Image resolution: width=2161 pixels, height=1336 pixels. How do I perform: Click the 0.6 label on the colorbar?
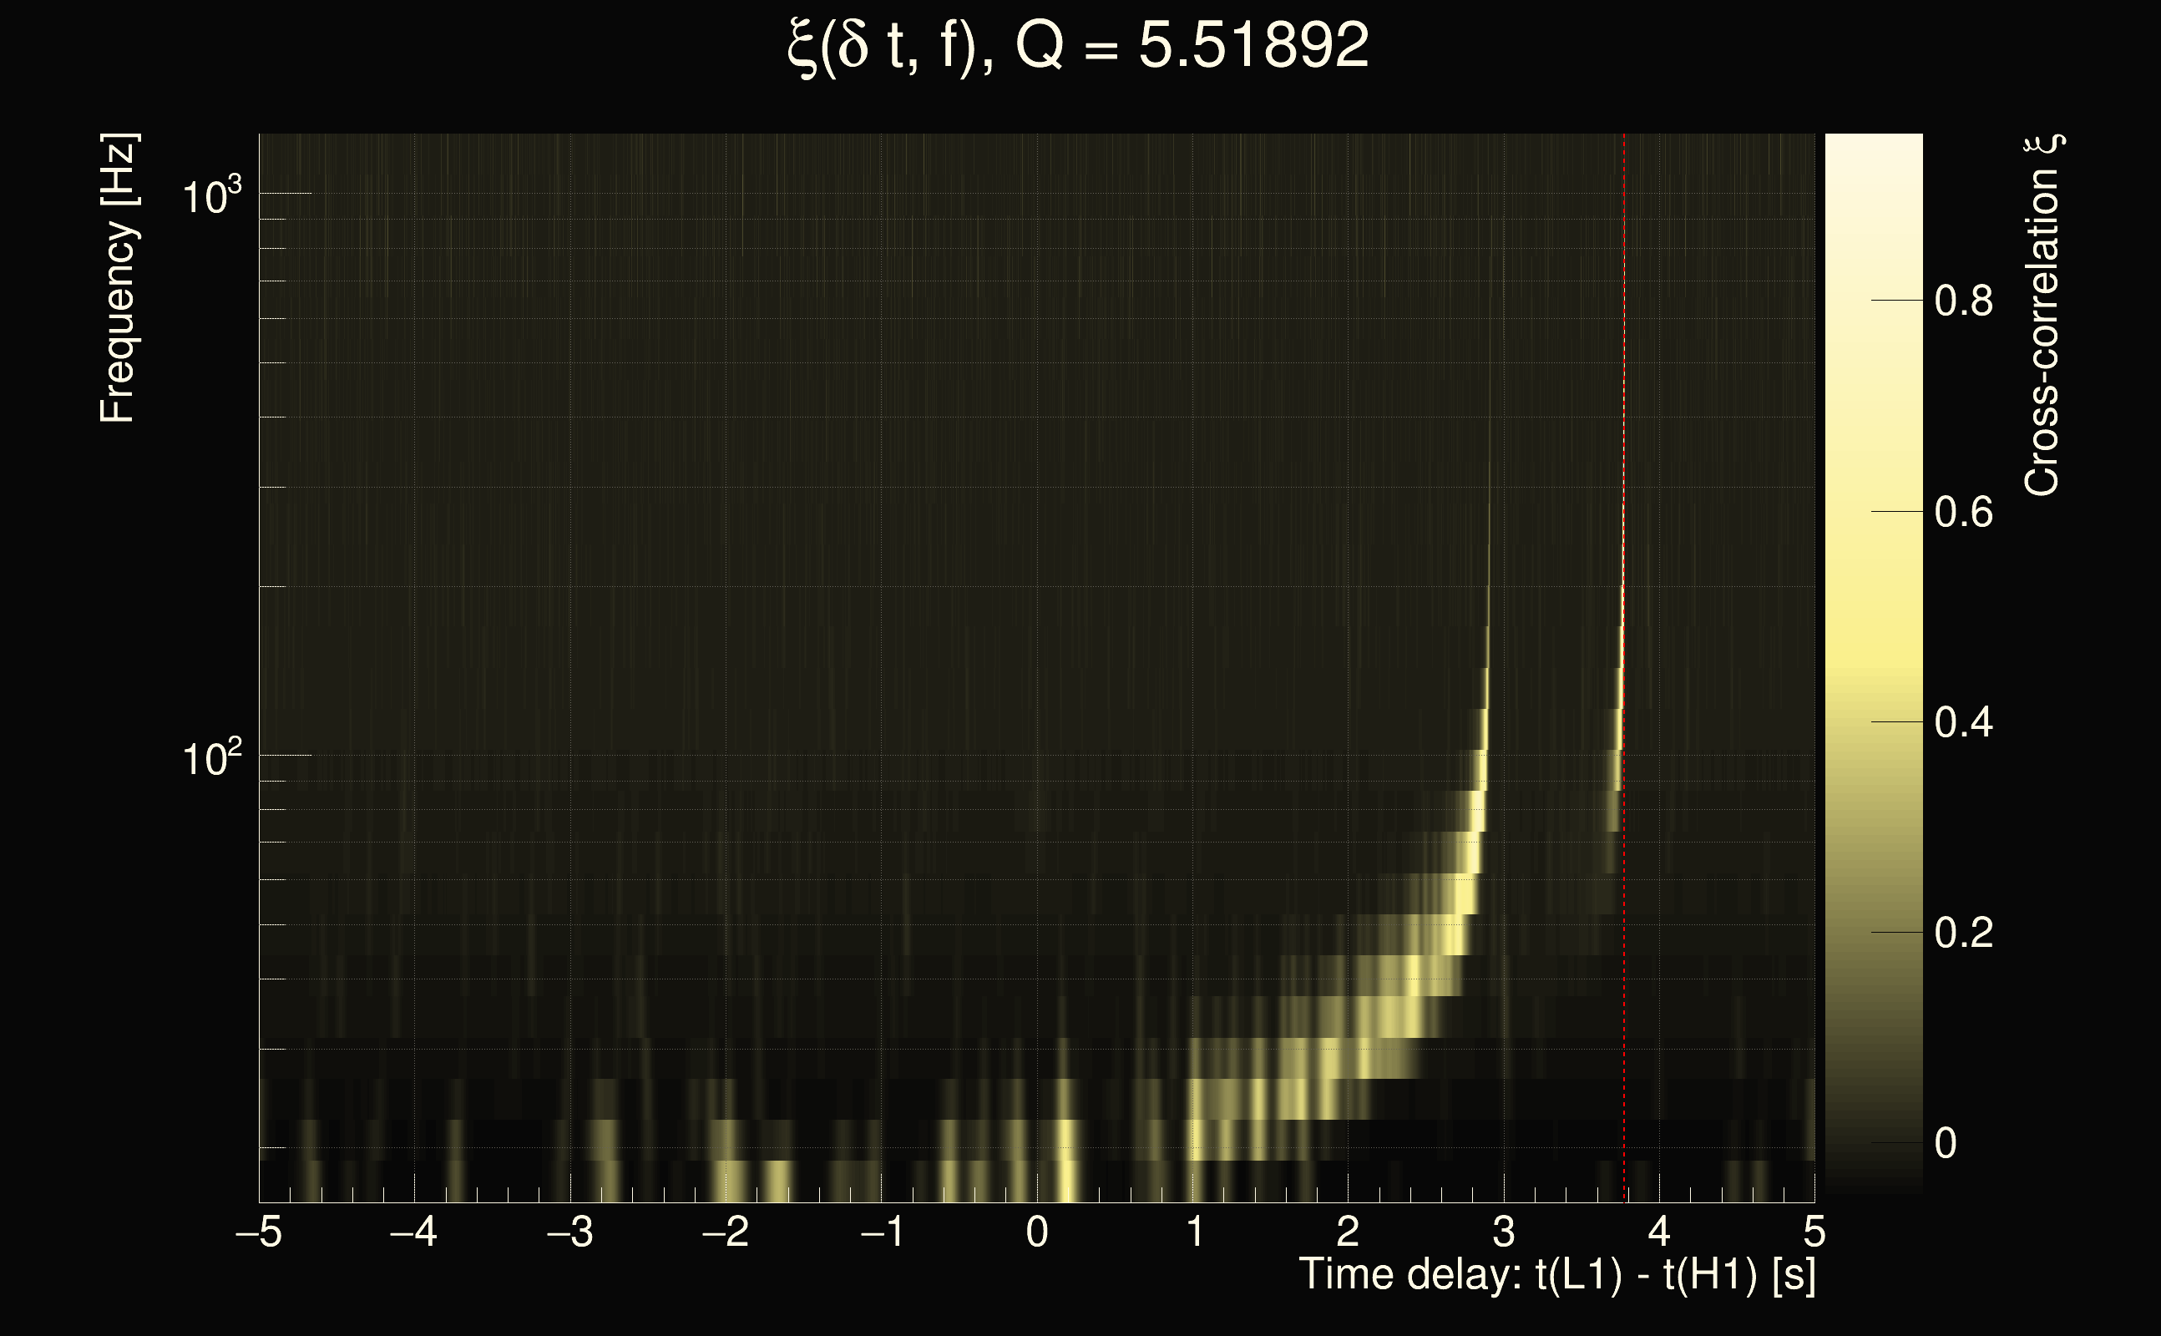tap(1963, 513)
